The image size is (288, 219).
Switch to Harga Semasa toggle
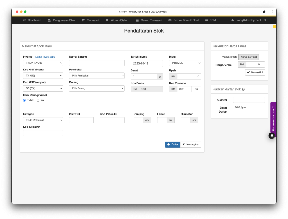coord(249,57)
